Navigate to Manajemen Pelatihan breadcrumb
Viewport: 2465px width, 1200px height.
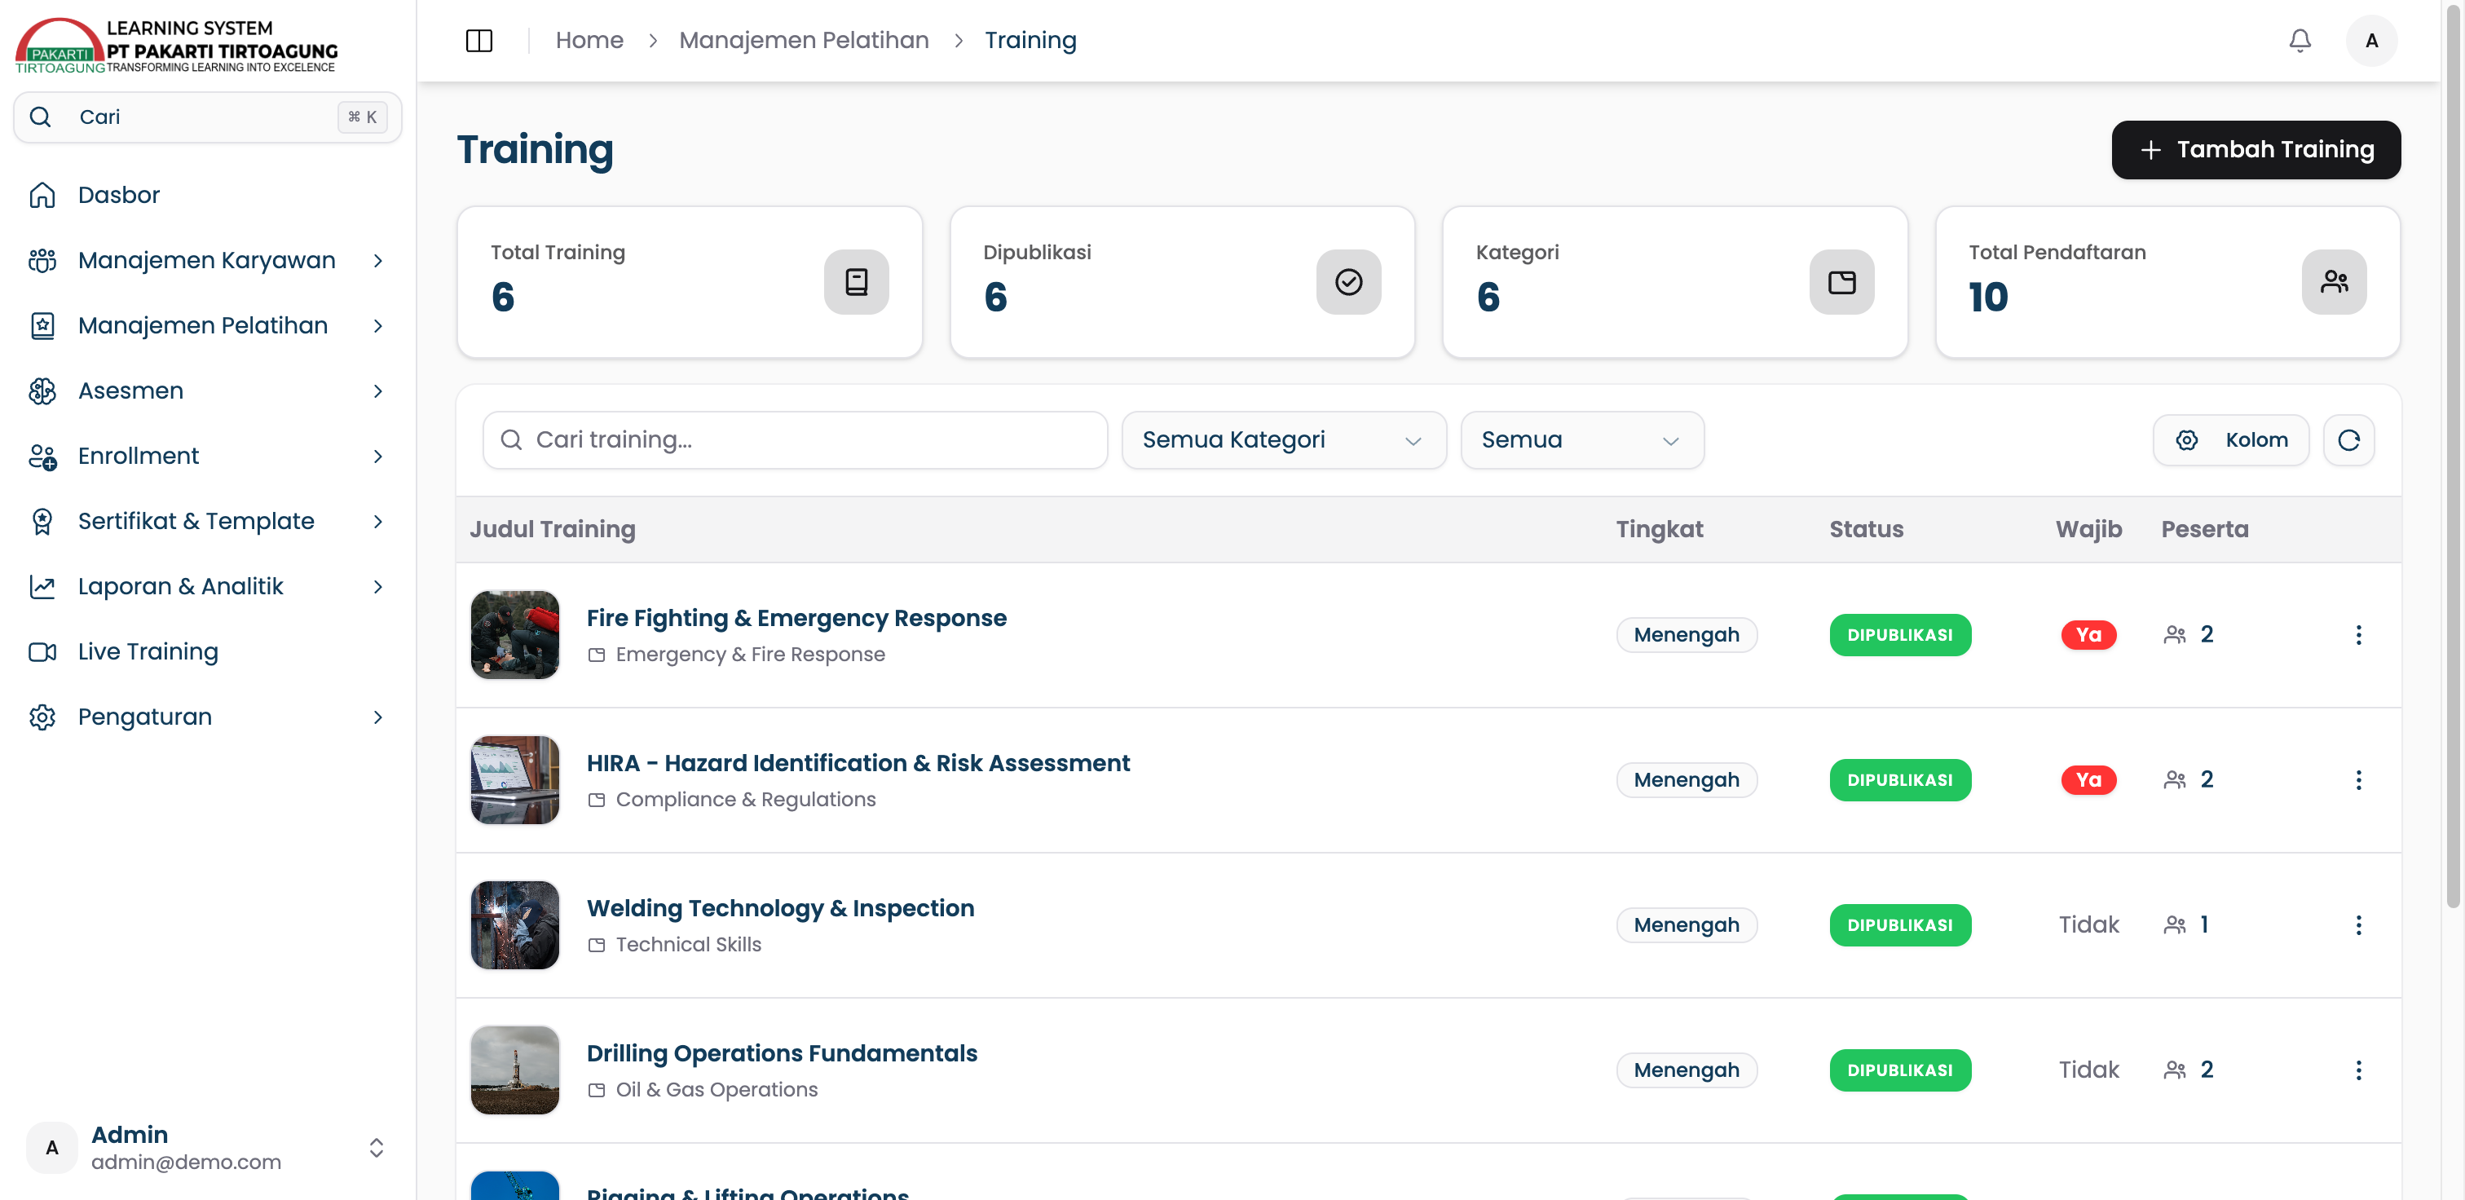click(x=804, y=40)
